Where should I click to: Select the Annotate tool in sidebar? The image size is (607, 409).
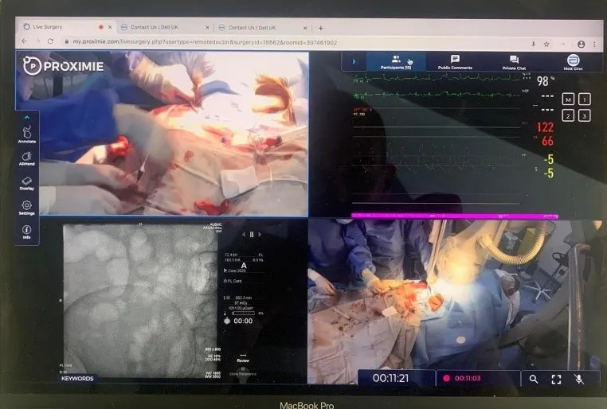click(27, 134)
